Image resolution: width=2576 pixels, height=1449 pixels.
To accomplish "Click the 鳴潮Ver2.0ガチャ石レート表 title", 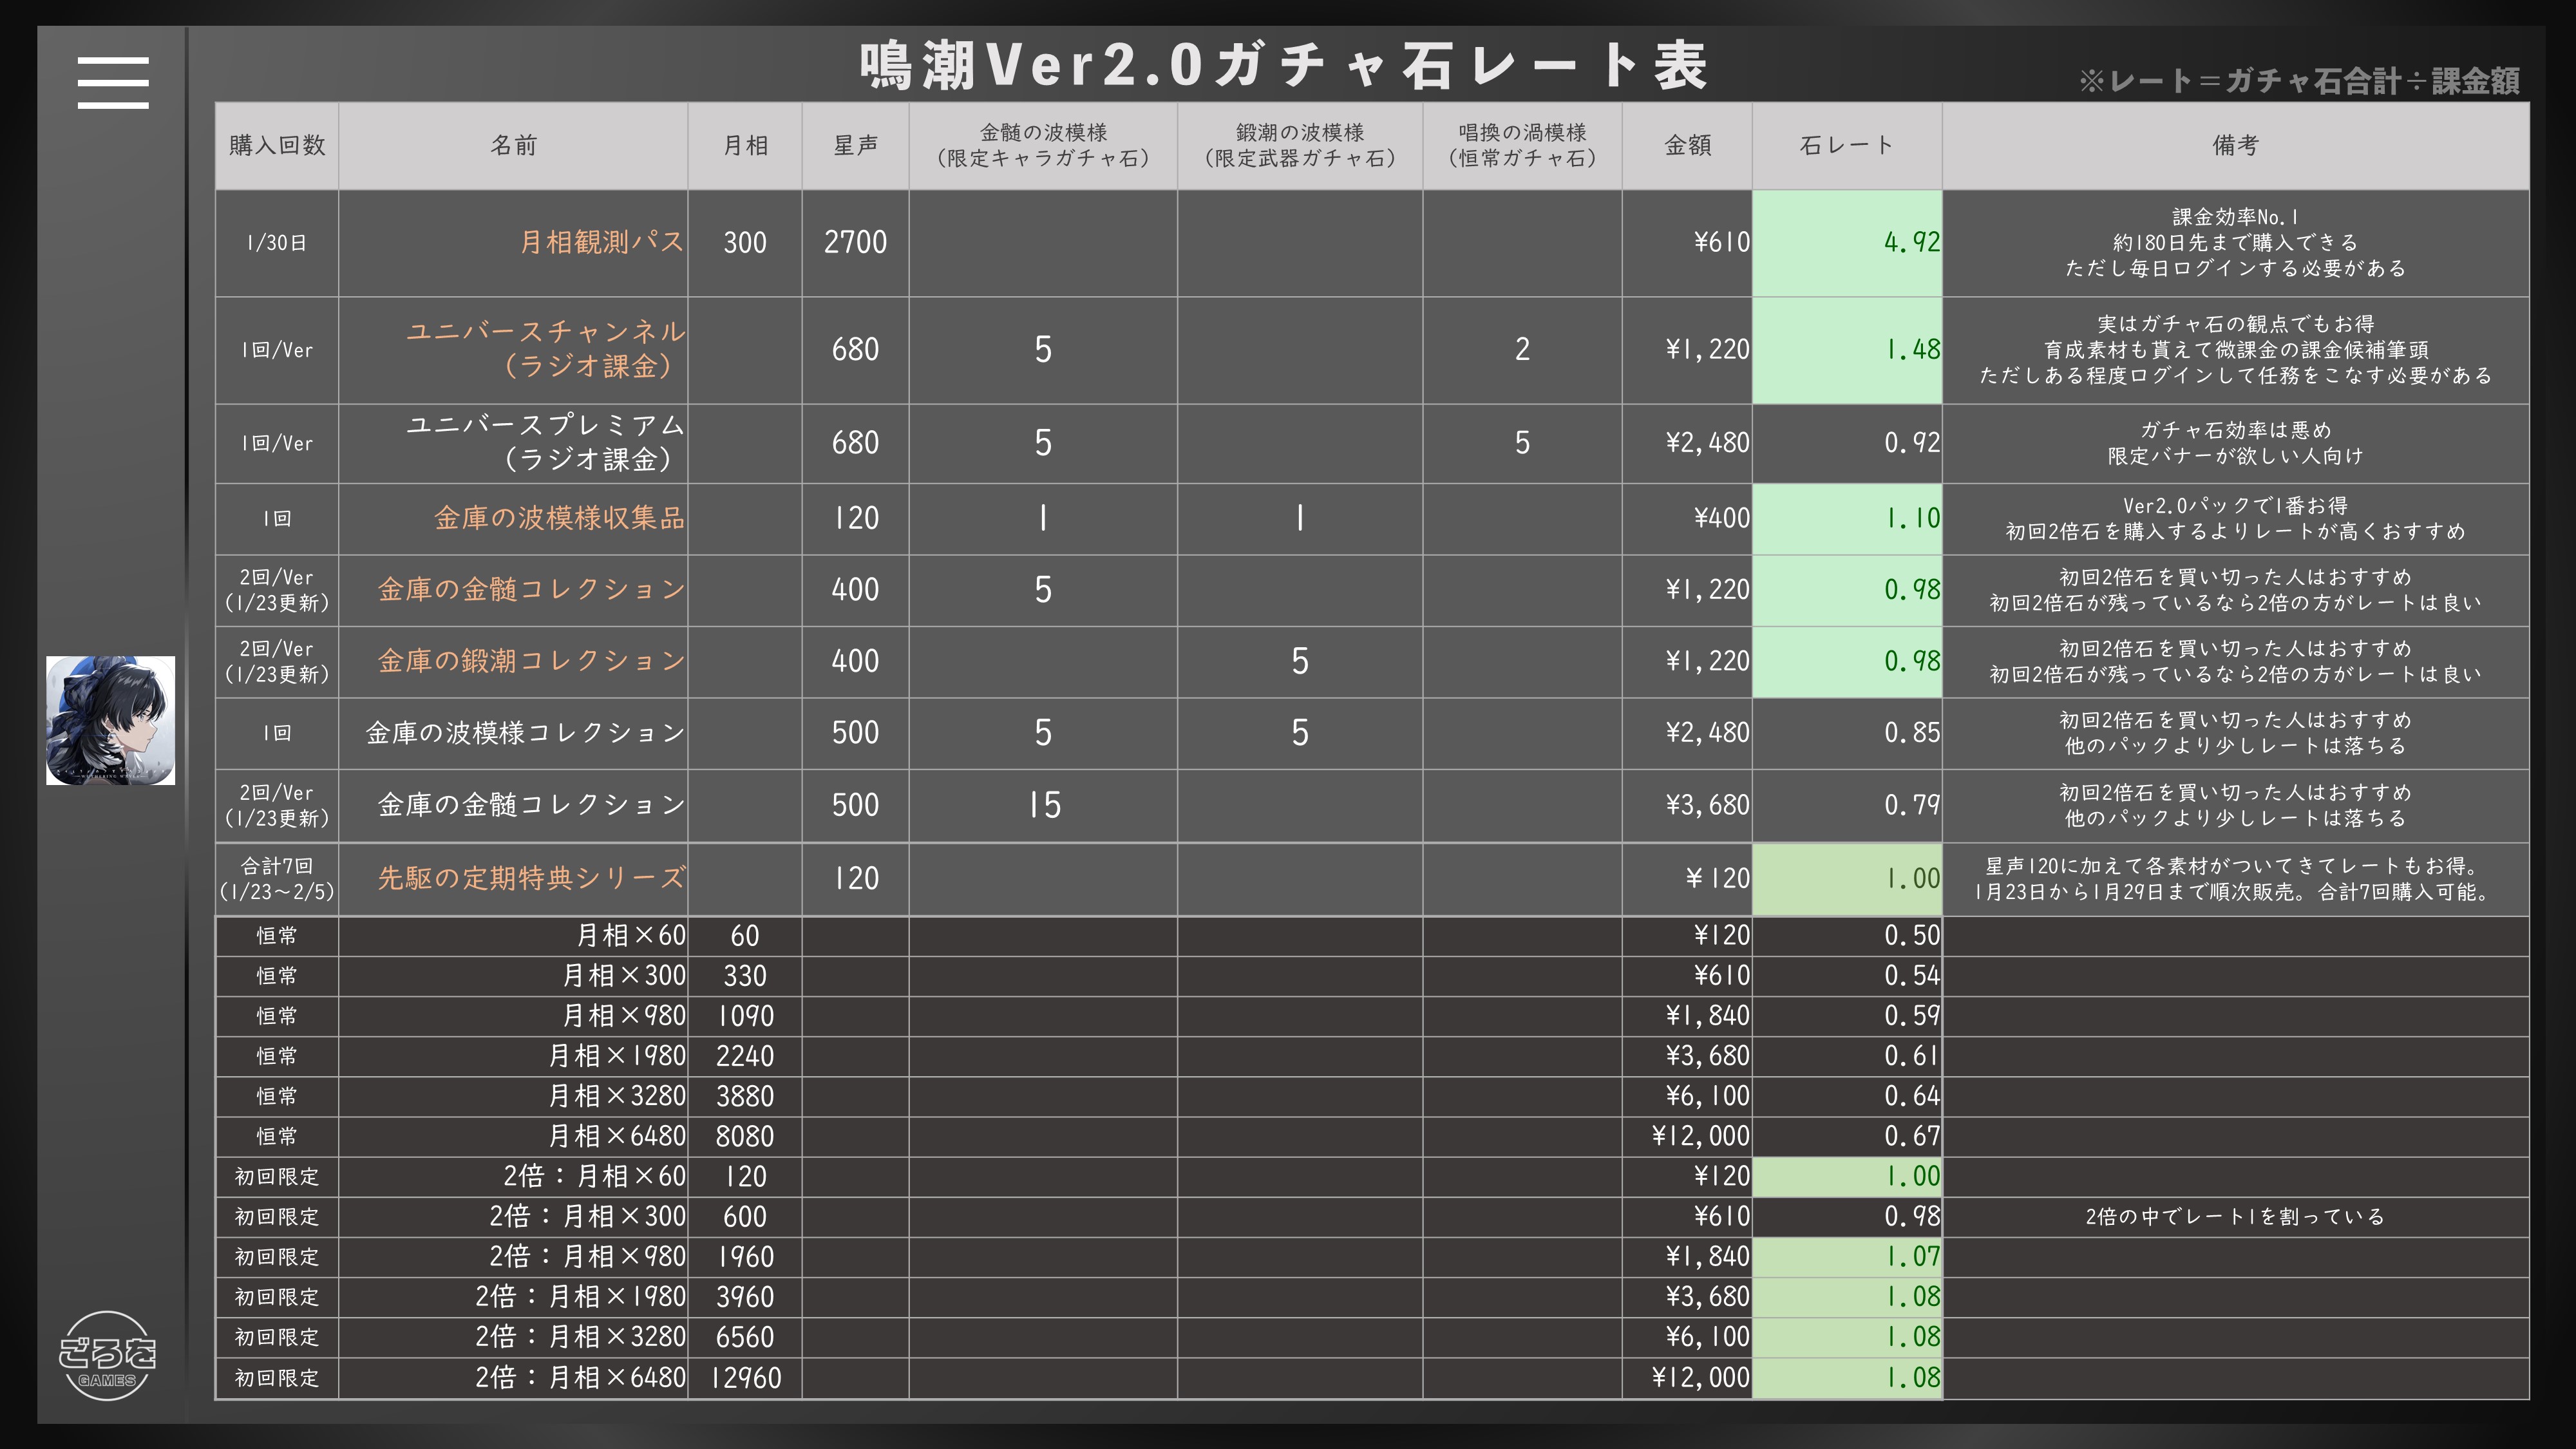I will [1284, 66].
